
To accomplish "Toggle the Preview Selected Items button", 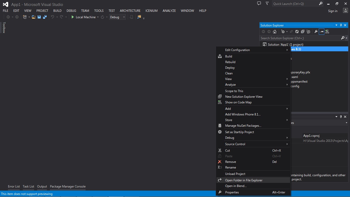I will [322, 32].
